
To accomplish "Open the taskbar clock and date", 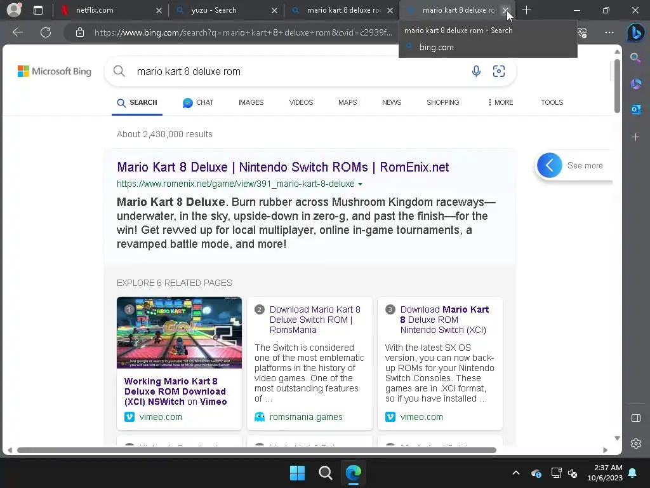I will point(605,473).
